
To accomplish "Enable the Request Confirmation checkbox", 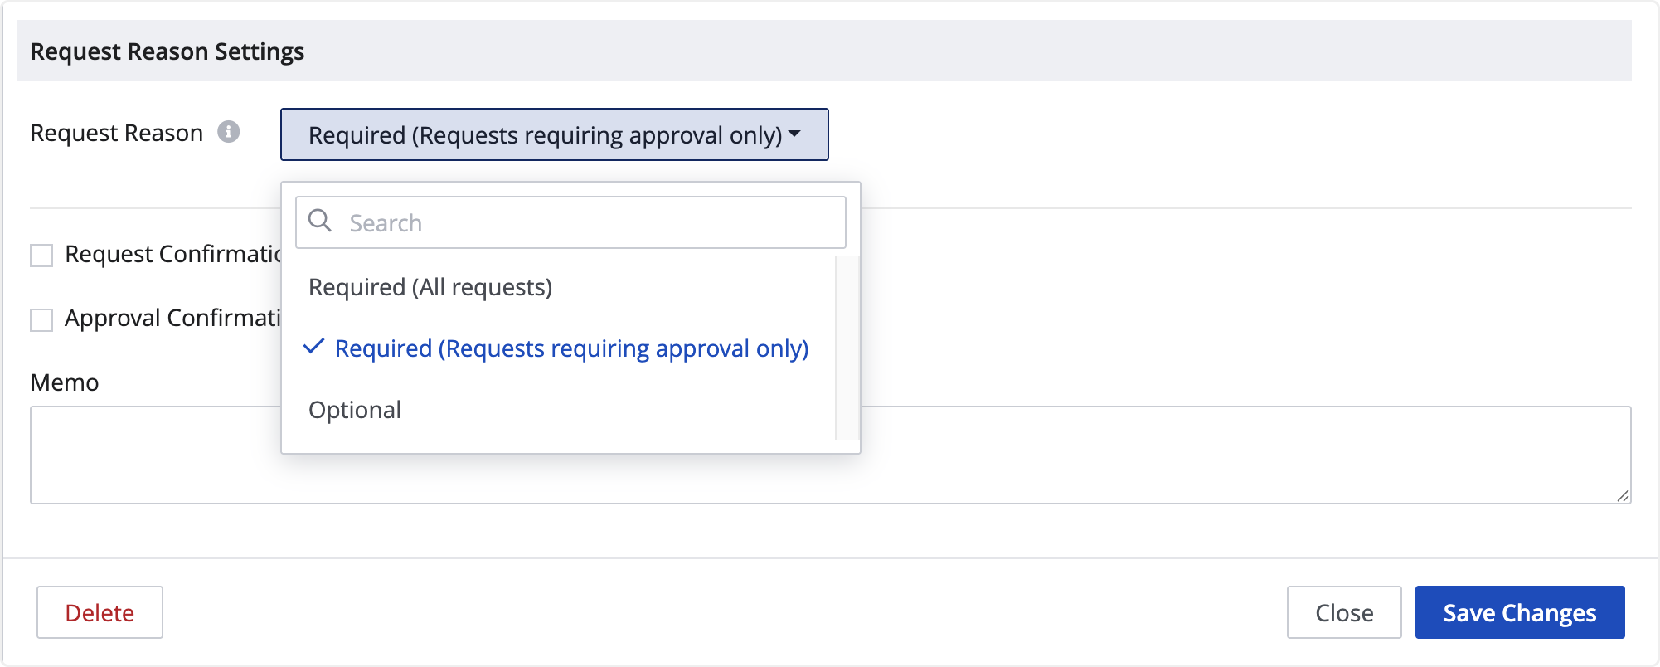I will [x=41, y=256].
